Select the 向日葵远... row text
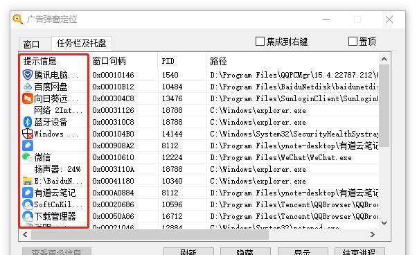This screenshot has height=255, width=417. click(x=56, y=98)
